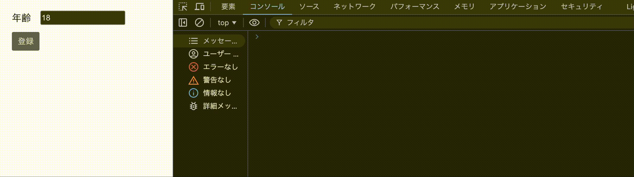
Task: Select the 警告なし sidebar row
Action: [x=210, y=80]
